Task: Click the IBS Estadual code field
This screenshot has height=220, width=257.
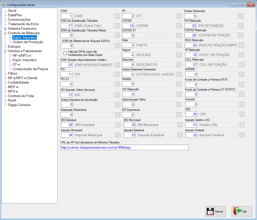Action: 67,125
